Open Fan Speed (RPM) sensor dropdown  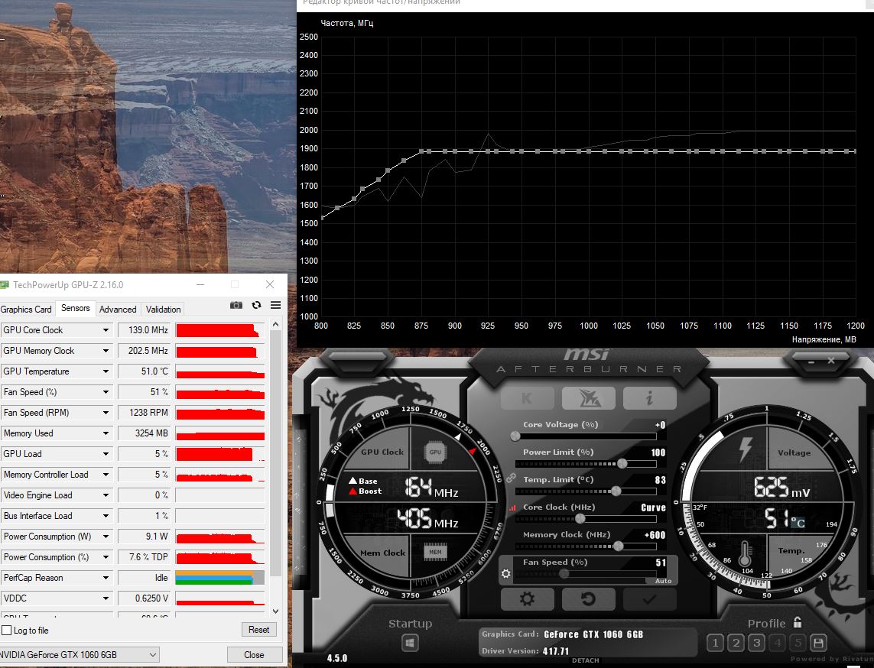point(106,412)
